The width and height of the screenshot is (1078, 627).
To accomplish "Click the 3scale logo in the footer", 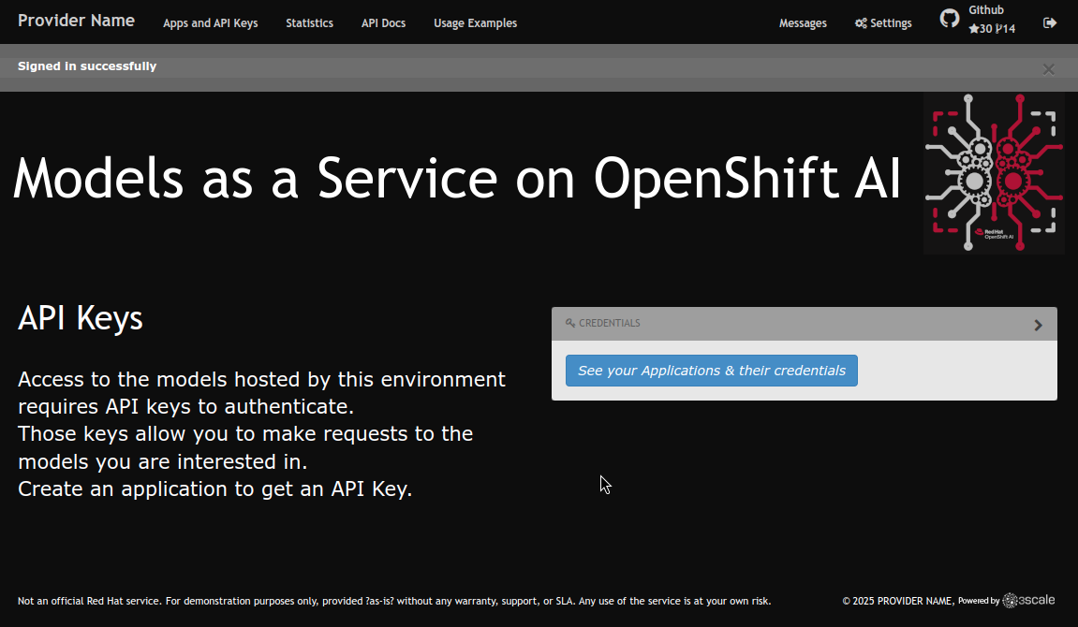I will tap(1028, 600).
